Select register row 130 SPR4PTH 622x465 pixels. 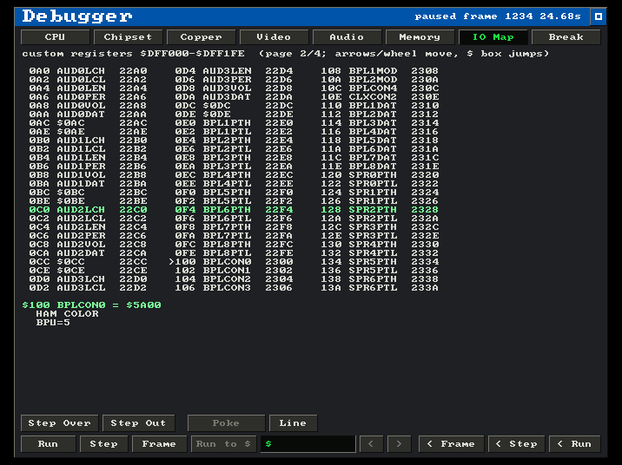380,245
